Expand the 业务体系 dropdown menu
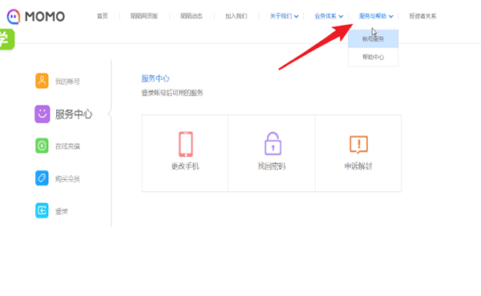Screen dimensions: 481x296 (x=329, y=16)
